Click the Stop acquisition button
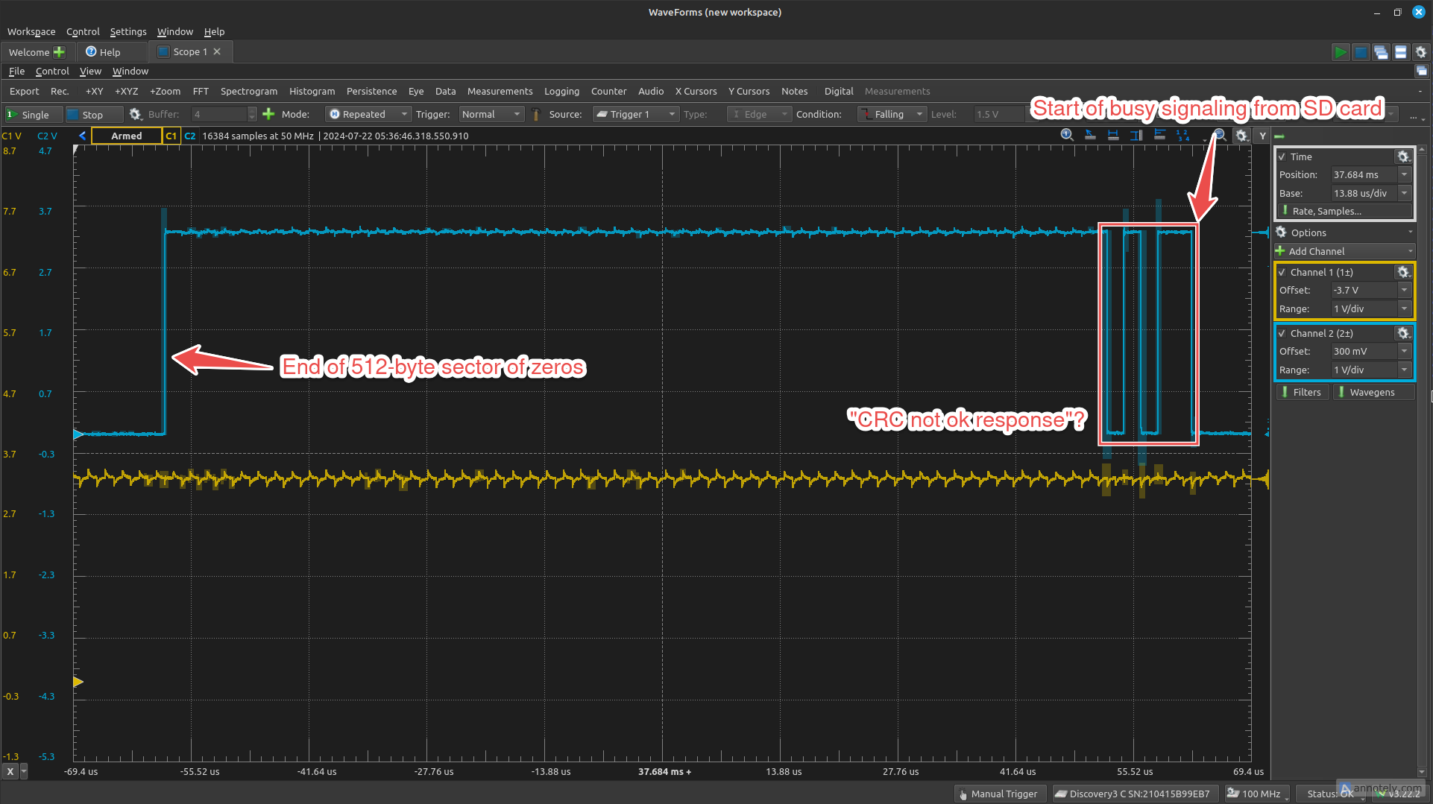The width and height of the screenshot is (1433, 804). [x=93, y=114]
